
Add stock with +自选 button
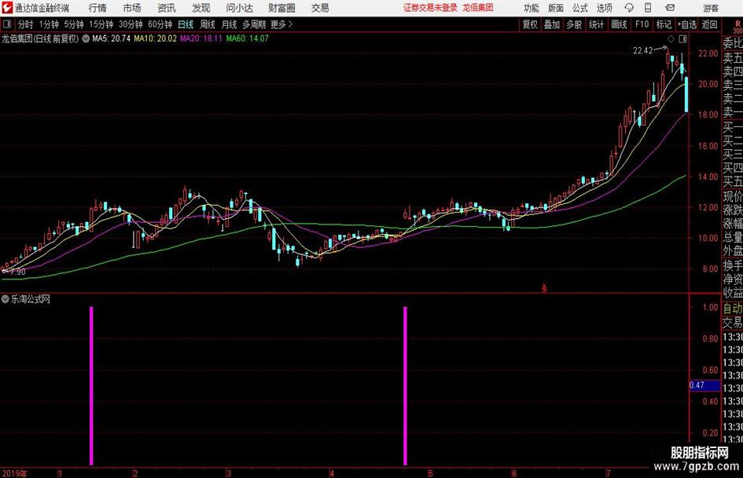point(686,24)
